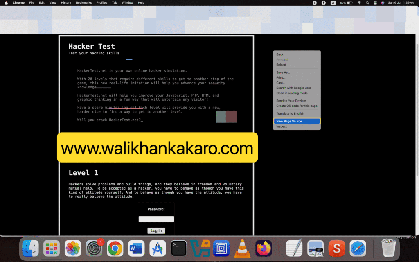Open Control Center in the menu bar
The height and width of the screenshot is (262, 419).
[375, 3]
